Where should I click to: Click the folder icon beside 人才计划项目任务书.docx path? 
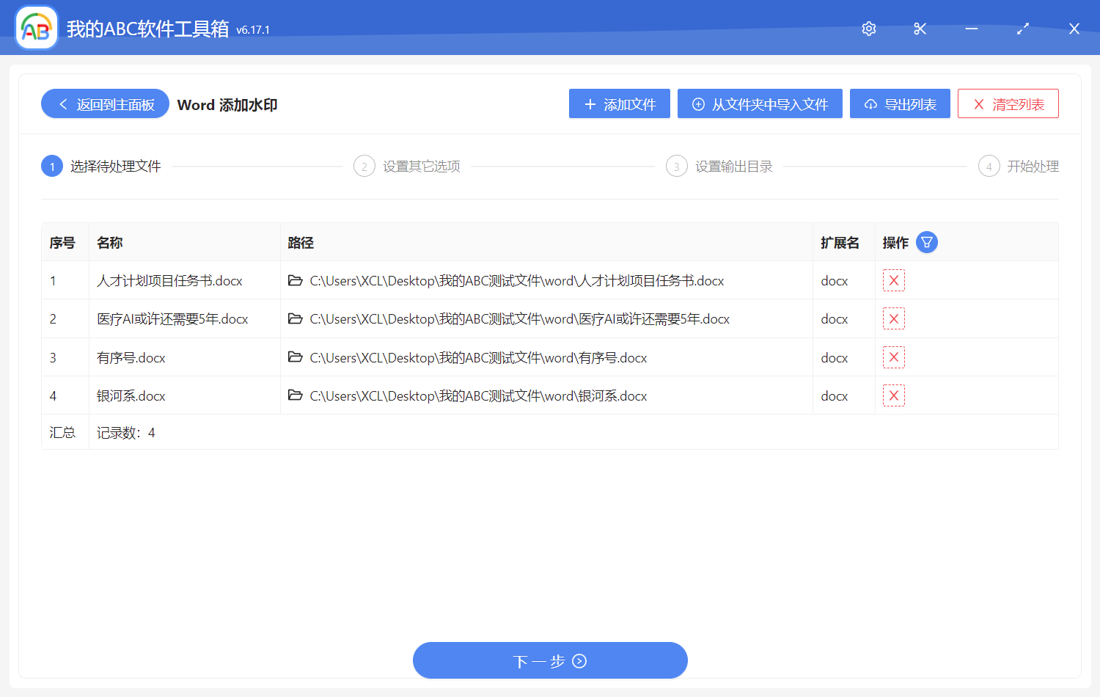[296, 280]
